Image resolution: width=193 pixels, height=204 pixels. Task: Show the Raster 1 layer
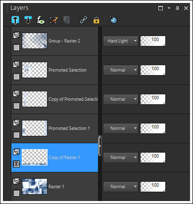16,193
